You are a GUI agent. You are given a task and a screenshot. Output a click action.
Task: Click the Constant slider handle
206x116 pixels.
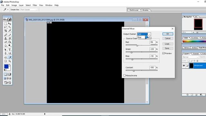[x=134, y=71]
